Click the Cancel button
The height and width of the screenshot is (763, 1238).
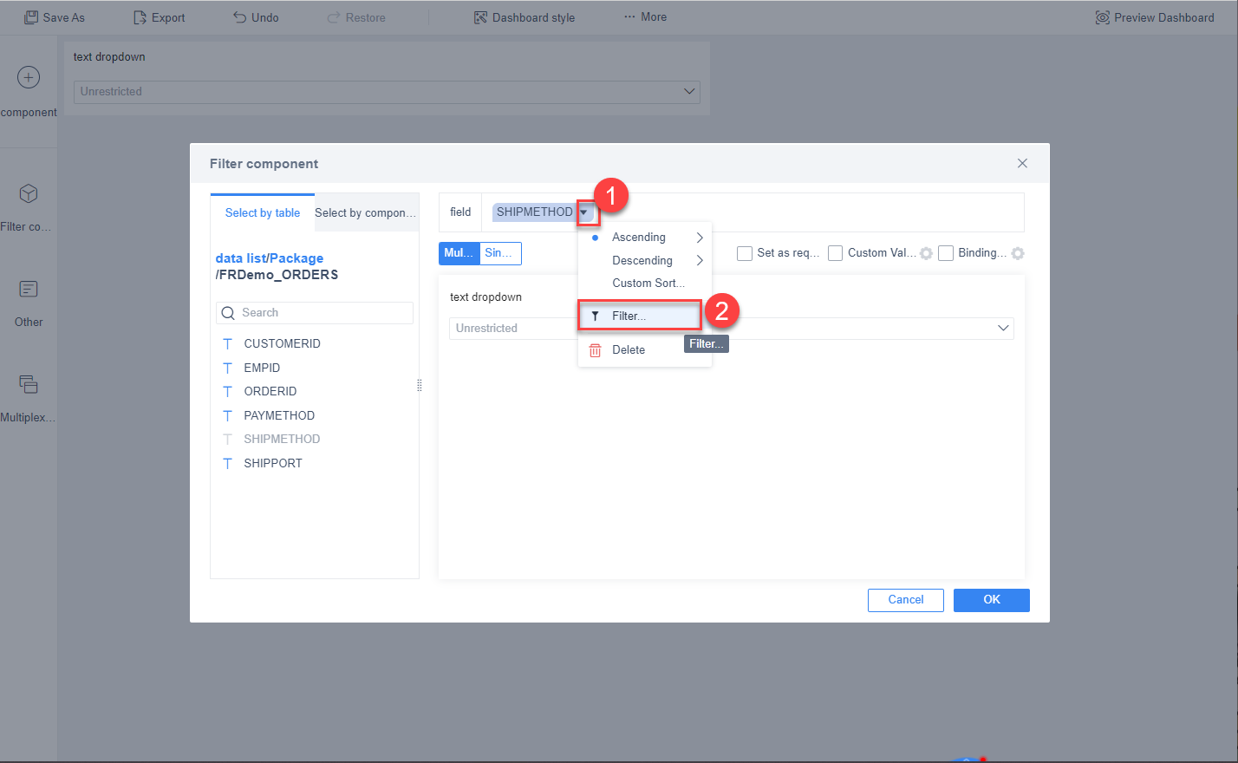[906, 600]
